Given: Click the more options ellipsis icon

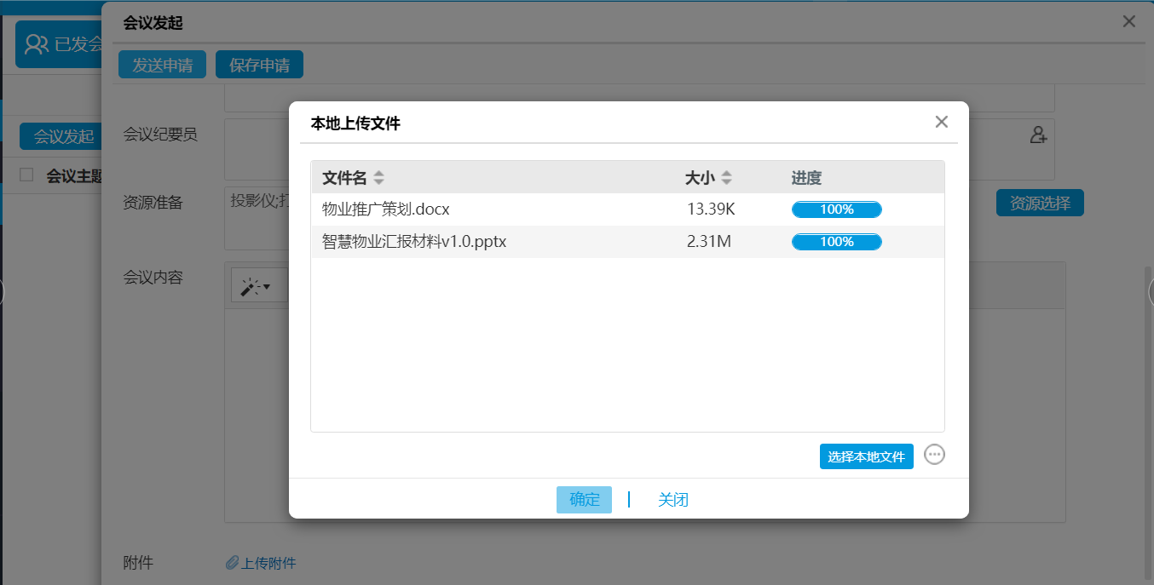Looking at the screenshot, I should tap(934, 455).
